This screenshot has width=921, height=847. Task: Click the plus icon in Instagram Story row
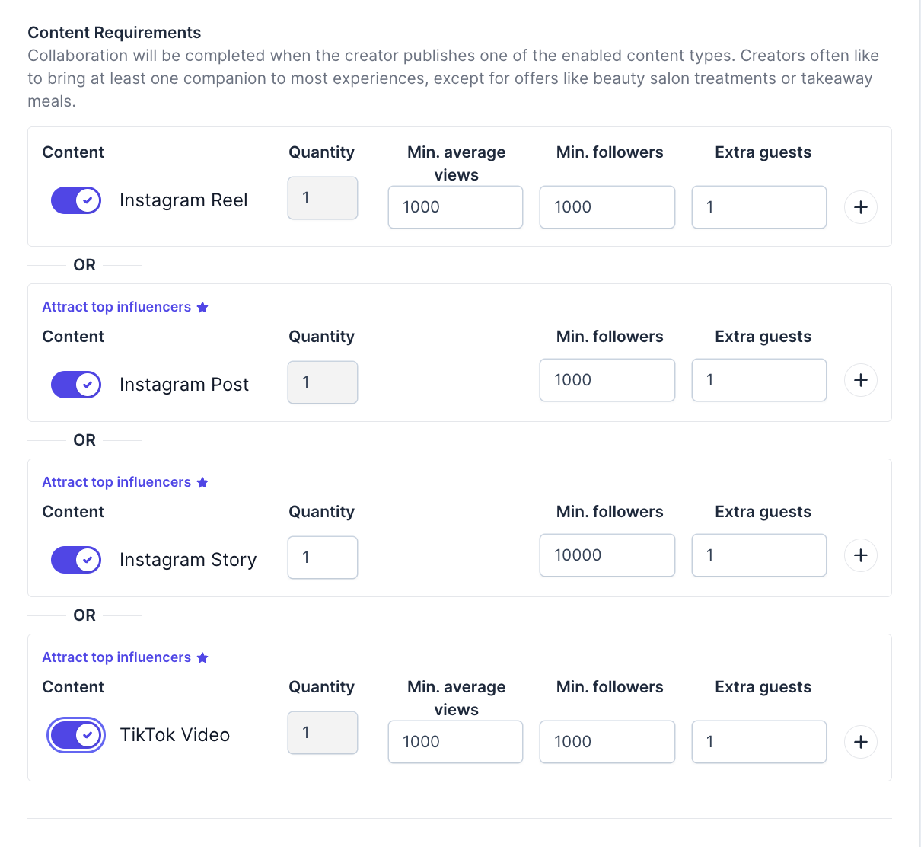click(860, 555)
